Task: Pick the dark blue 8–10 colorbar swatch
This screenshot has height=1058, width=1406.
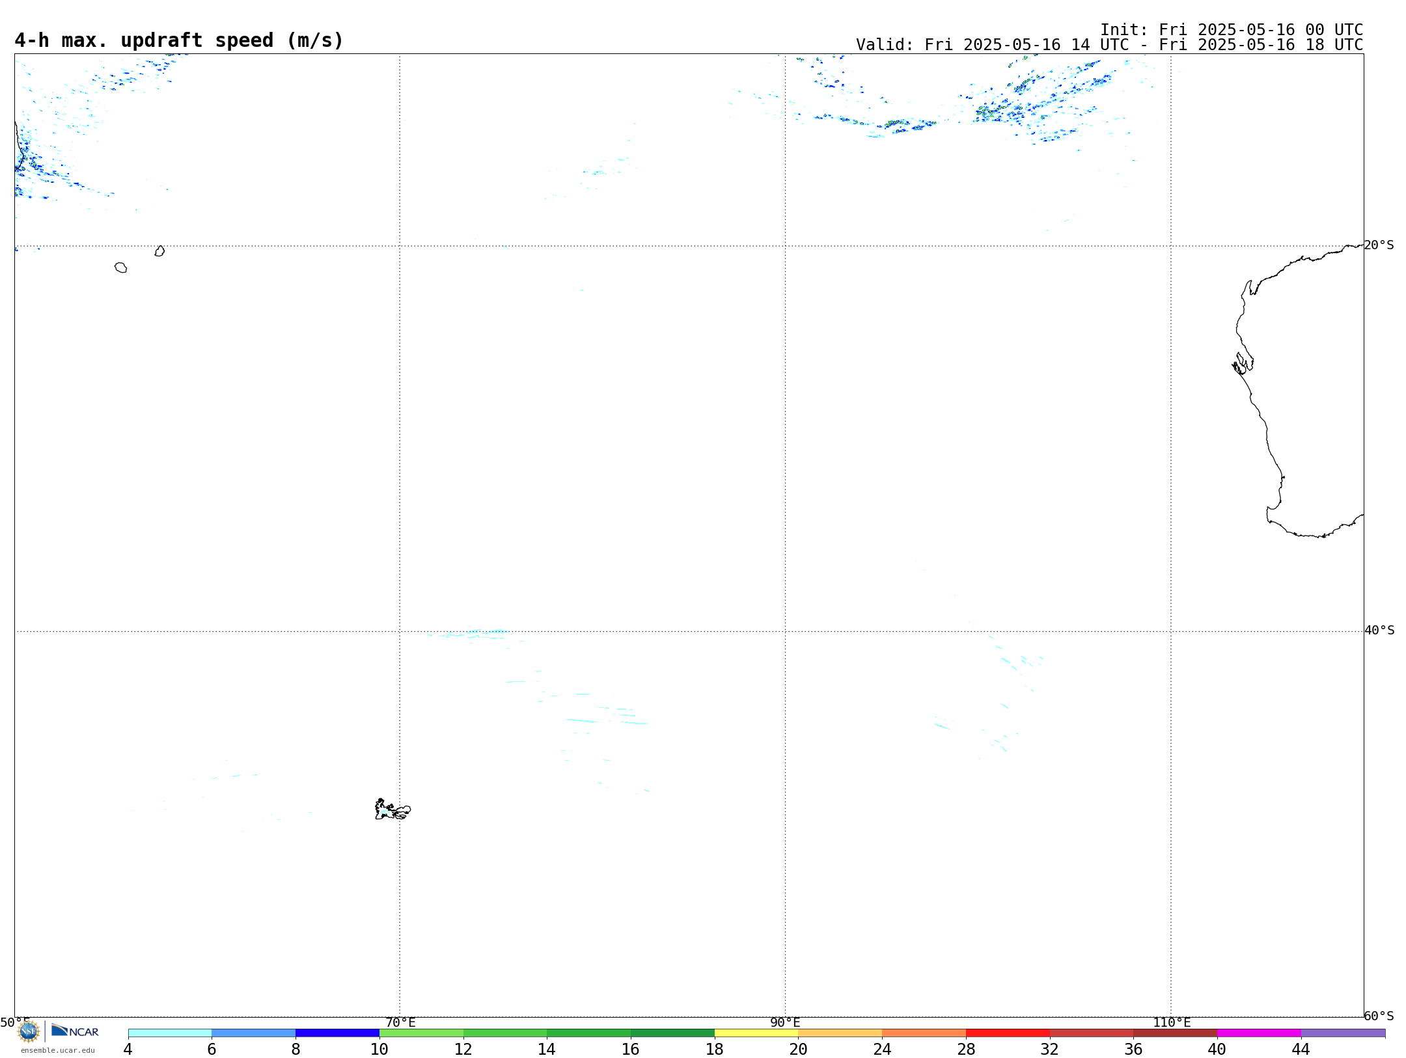Action: pos(337,1033)
